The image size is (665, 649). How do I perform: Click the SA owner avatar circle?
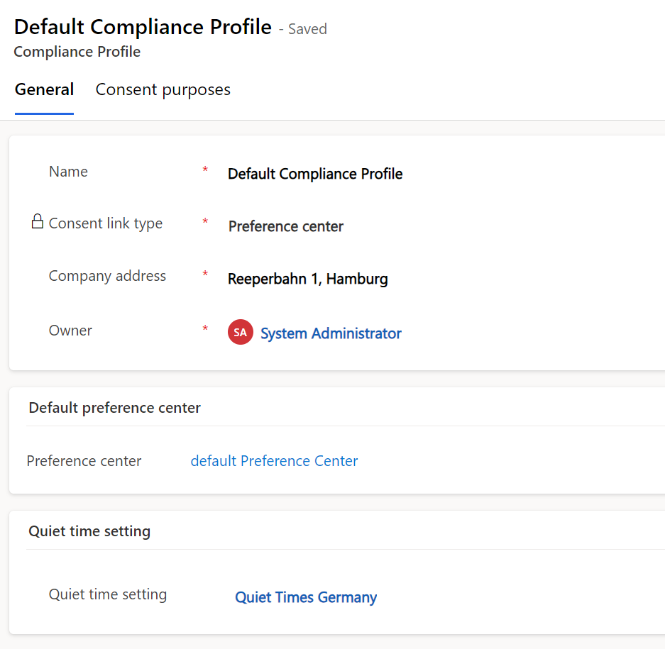[x=240, y=331]
